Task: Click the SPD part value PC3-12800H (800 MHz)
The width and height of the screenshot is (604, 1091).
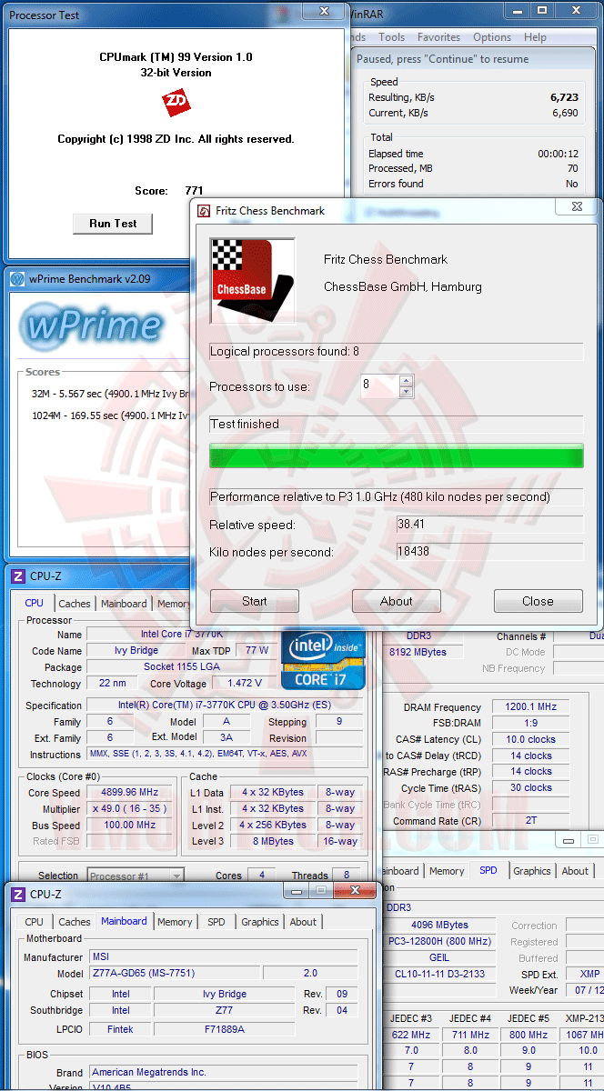Action: [439, 941]
